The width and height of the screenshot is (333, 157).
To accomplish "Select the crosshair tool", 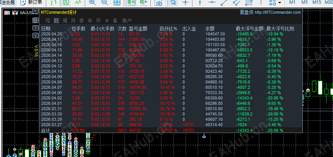I will (186, 2).
